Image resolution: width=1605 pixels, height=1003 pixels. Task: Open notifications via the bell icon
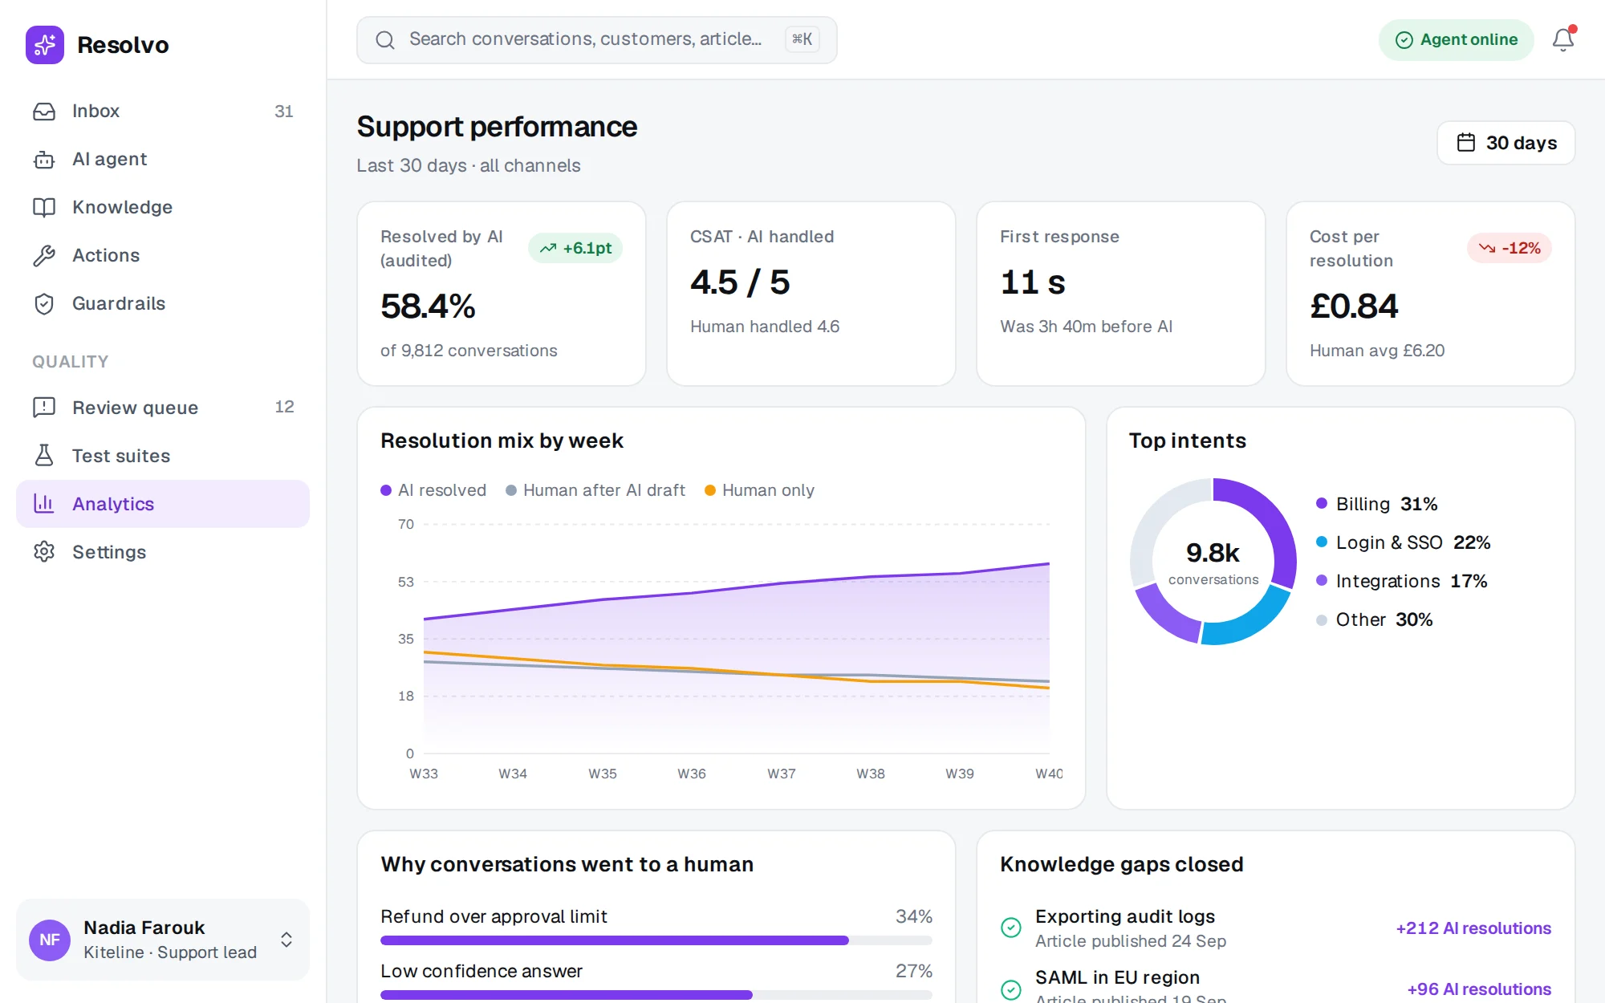point(1563,39)
